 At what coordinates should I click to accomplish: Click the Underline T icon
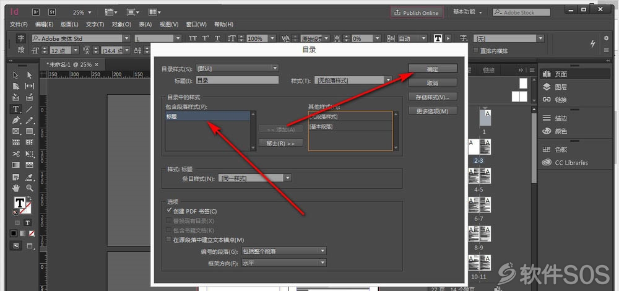coord(217,38)
